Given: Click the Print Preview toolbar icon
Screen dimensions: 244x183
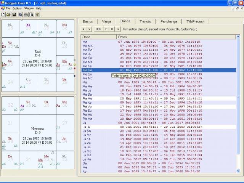Looking at the screenshot, I should (31, 14).
